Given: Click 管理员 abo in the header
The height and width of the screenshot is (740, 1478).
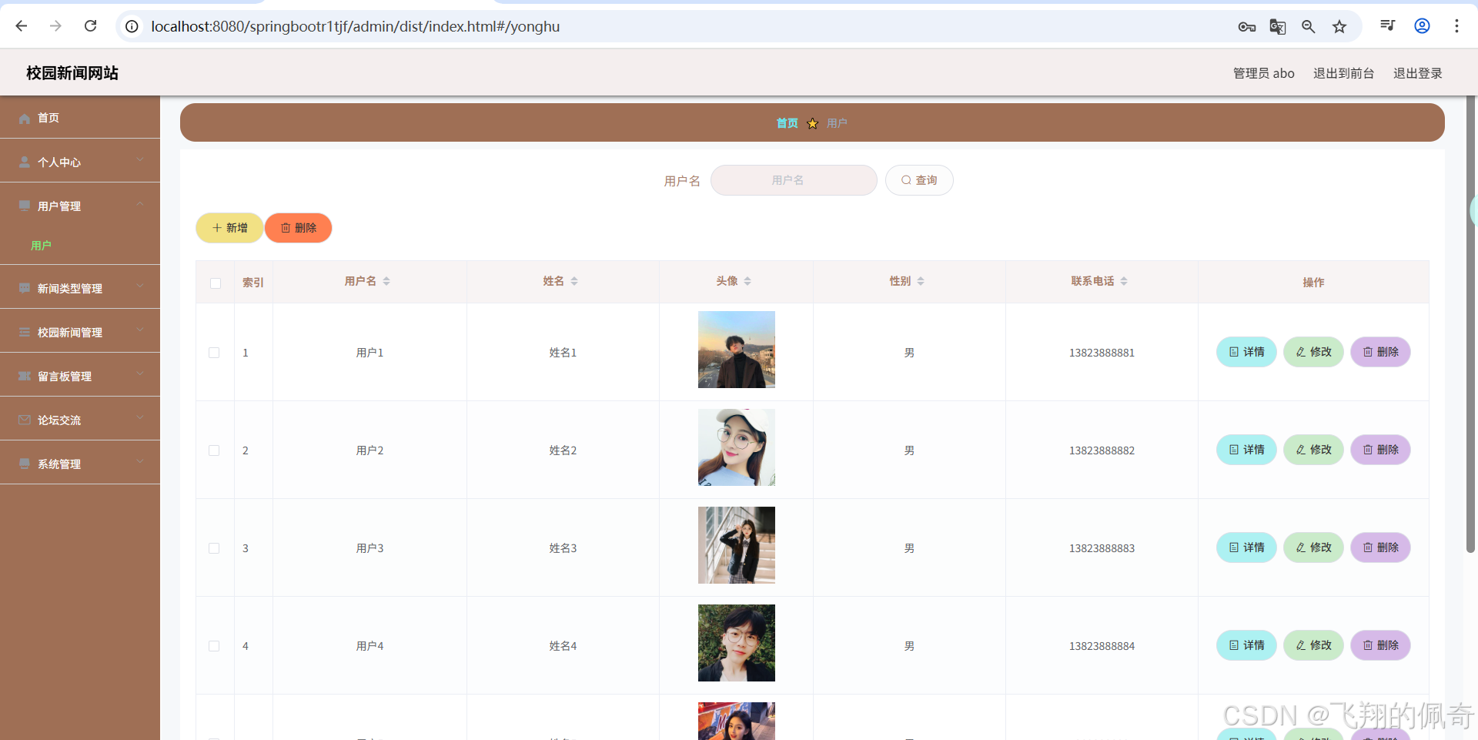Looking at the screenshot, I should point(1263,73).
